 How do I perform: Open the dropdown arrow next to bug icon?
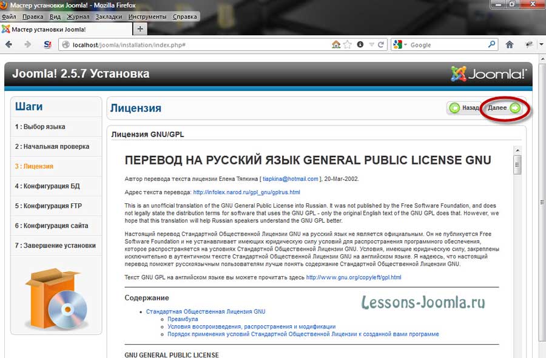pos(542,44)
